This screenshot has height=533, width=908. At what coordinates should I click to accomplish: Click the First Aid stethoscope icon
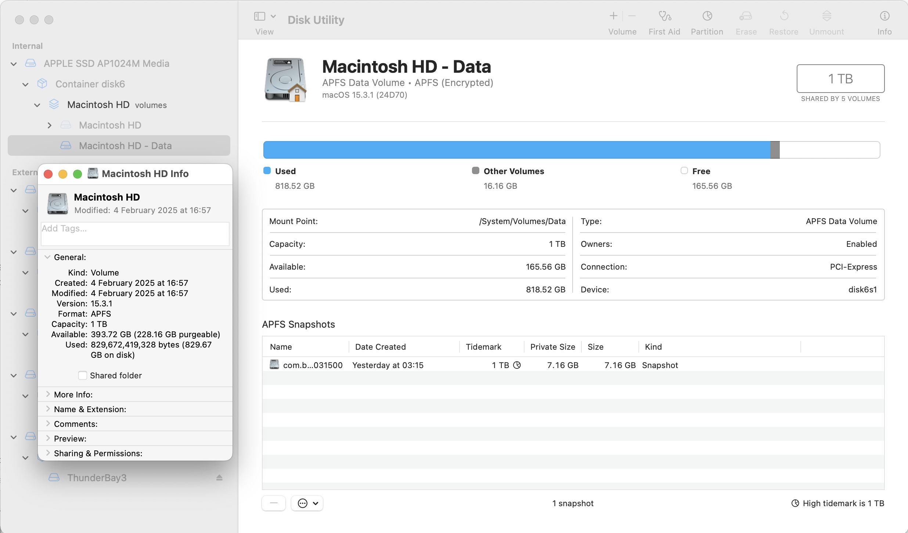(664, 16)
